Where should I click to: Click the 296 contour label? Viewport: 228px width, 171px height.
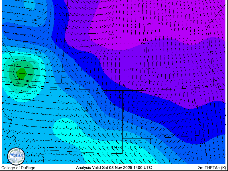tap(26, 92)
